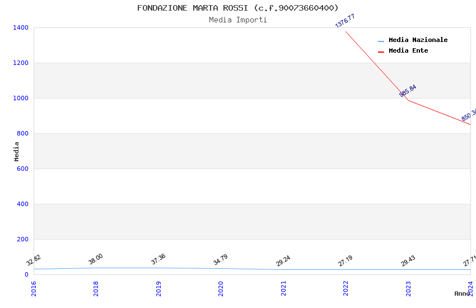476x308 pixels.
Task: Click the data label 37.36
Action: tap(158, 259)
